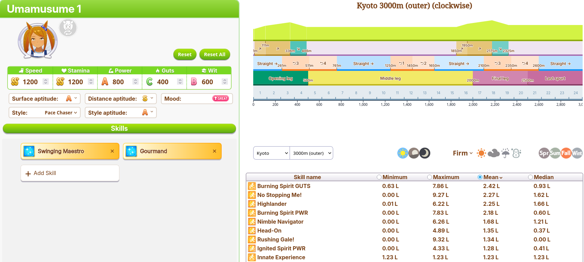
Task: Click the Burning Spirit GUTS skill icon
Action: pyautogui.click(x=252, y=186)
